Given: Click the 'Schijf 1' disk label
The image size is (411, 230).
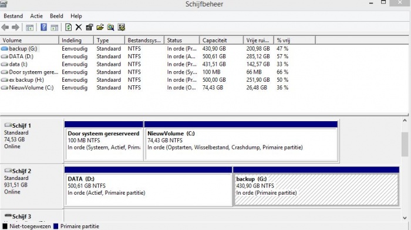Looking at the screenshot, I should [x=22, y=126].
